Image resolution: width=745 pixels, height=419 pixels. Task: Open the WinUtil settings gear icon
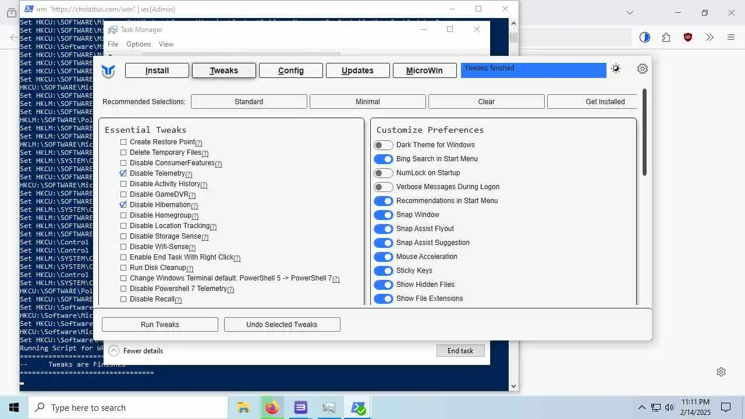point(643,69)
